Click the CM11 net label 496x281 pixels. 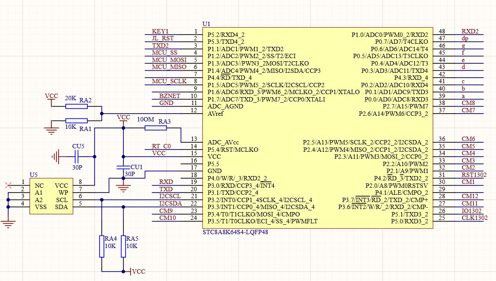click(x=470, y=203)
